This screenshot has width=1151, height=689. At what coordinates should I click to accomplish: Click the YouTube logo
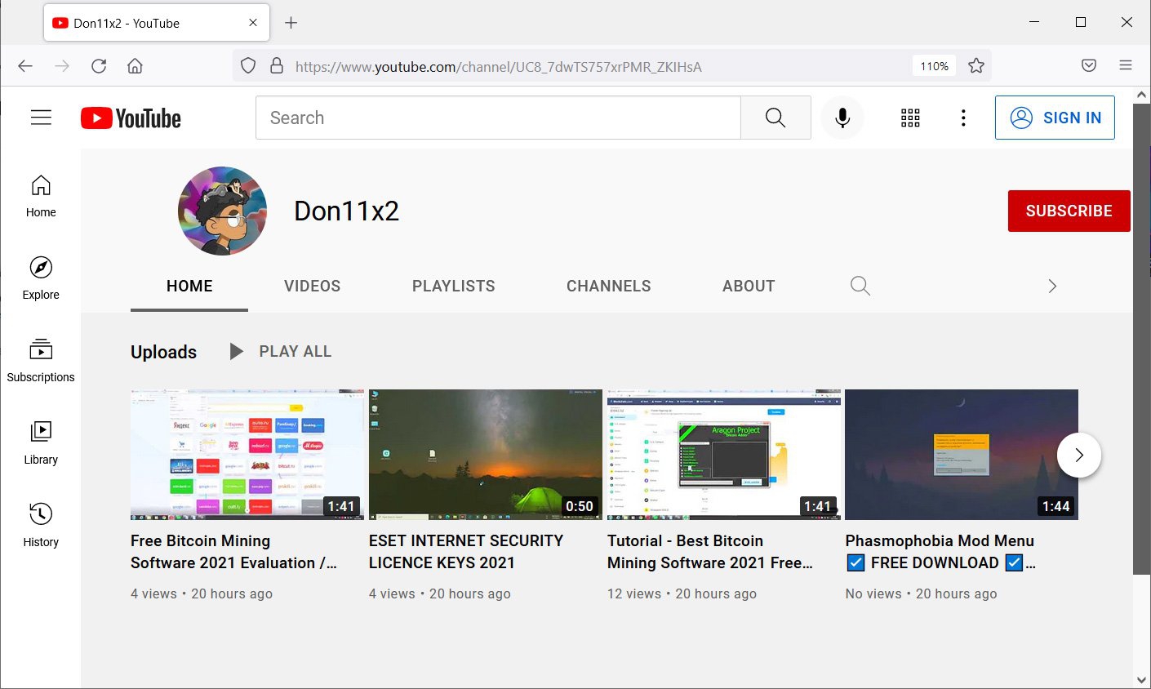pos(131,118)
